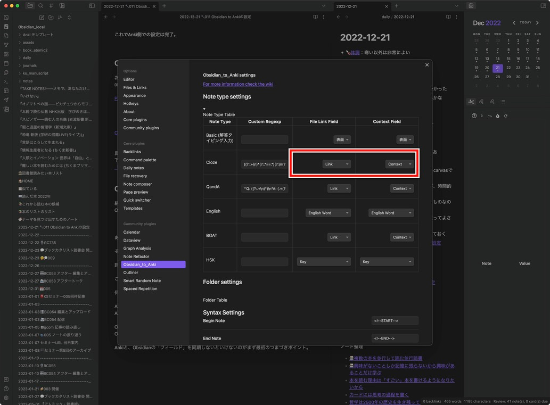Close the settings dialog

(x=427, y=65)
